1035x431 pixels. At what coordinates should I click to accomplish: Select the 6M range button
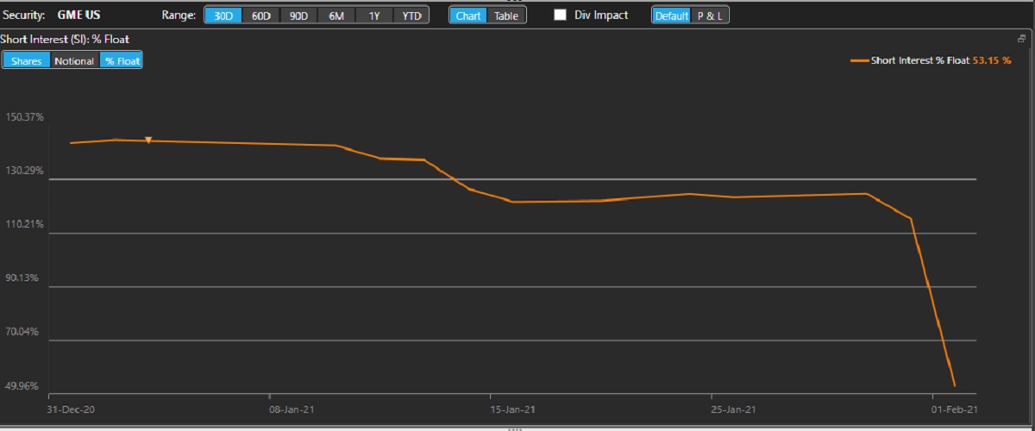pos(336,16)
